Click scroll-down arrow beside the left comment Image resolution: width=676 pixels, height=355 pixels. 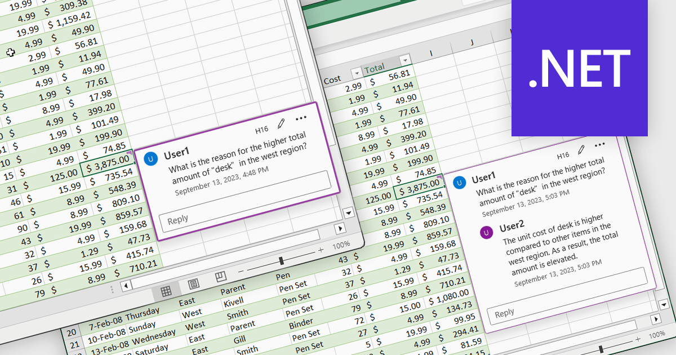[348, 213]
